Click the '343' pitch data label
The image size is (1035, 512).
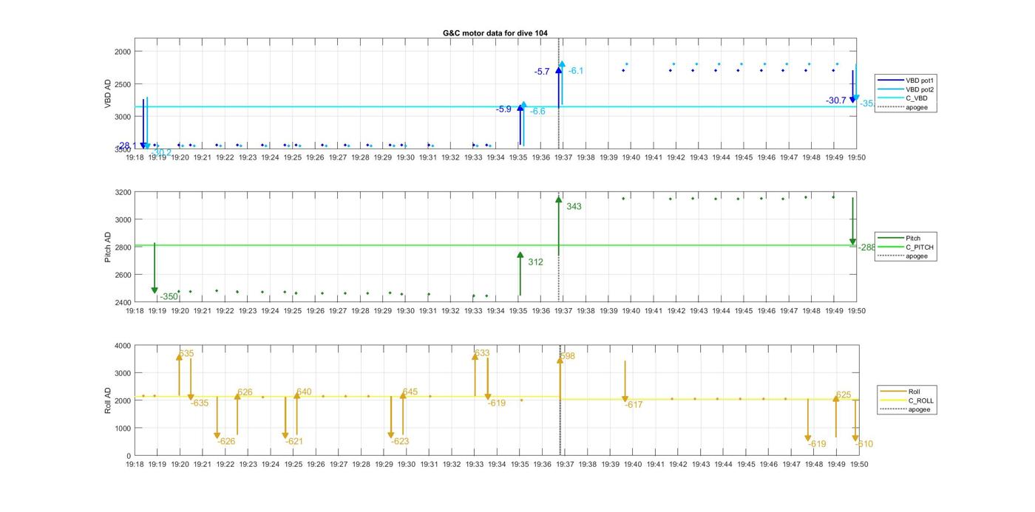[x=574, y=207]
